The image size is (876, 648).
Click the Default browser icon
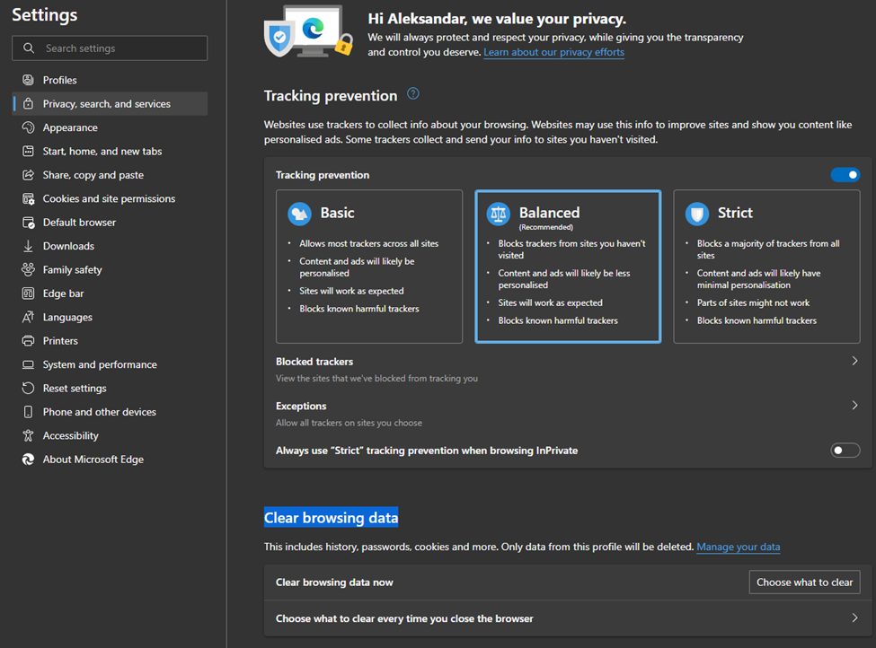tap(28, 223)
